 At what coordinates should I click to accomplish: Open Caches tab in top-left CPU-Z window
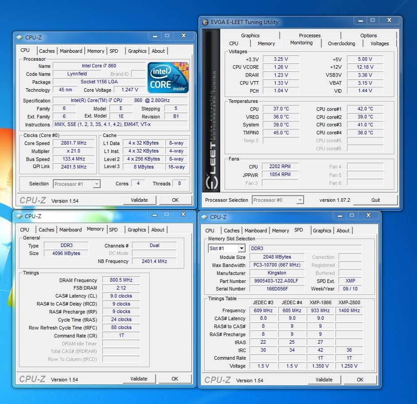click(47, 51)
